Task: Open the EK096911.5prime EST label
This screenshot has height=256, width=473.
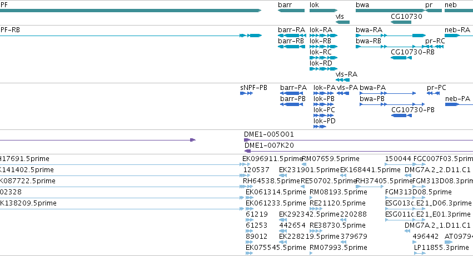Action: 272,159
